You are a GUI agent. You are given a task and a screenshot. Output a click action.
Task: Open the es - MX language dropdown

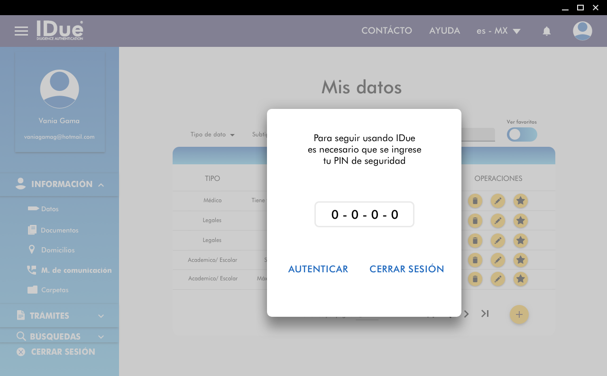[498, 31]
